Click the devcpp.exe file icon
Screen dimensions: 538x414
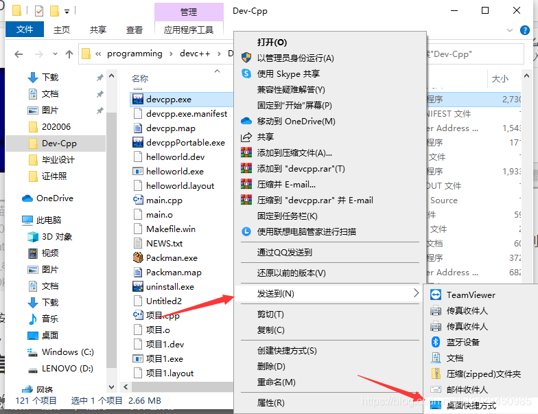click(138, 99)
